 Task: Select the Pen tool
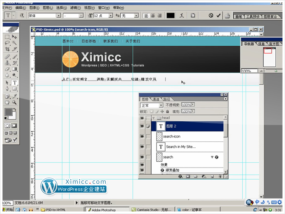(7, 89)
